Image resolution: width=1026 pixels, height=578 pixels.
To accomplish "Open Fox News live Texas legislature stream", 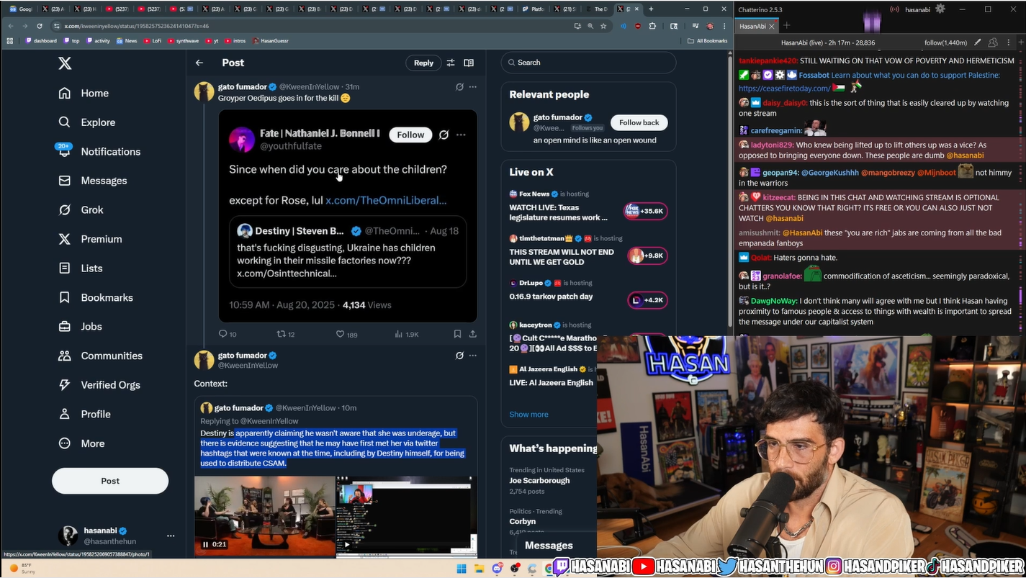I will (x=588, y=207).
